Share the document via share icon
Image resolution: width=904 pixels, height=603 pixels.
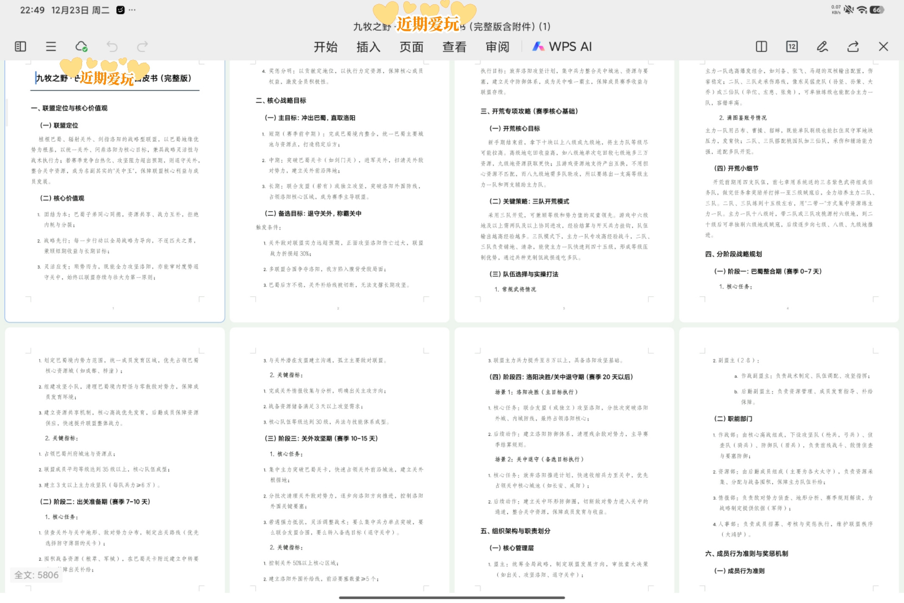point(853,47)
